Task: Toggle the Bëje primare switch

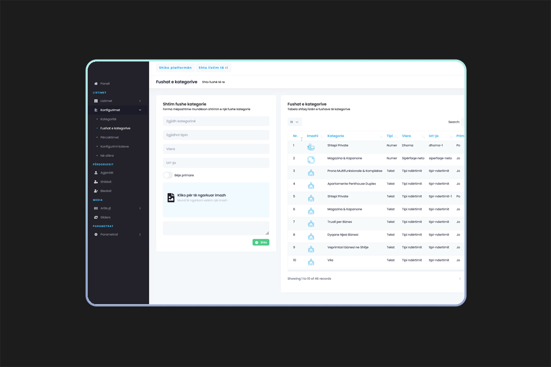Action: [x=168, y=175]
